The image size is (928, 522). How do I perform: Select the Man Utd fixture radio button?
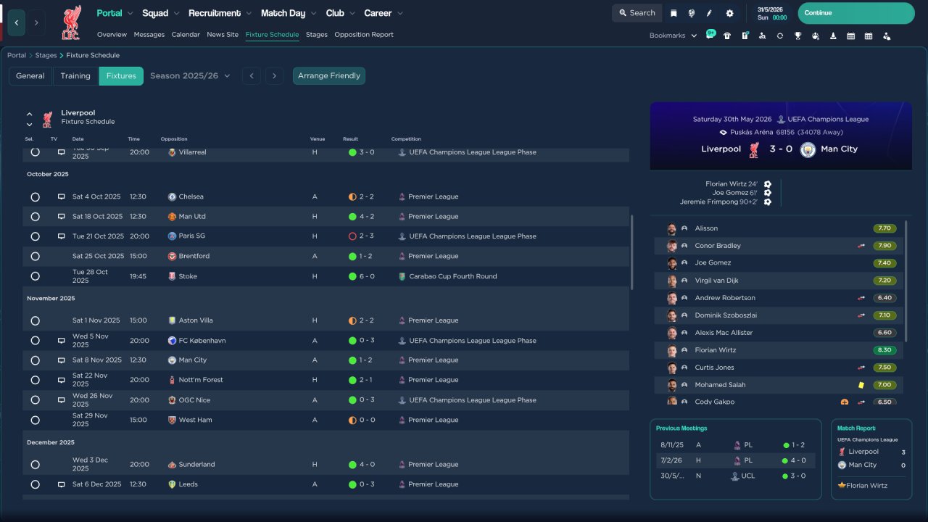[x=35, y=217]
